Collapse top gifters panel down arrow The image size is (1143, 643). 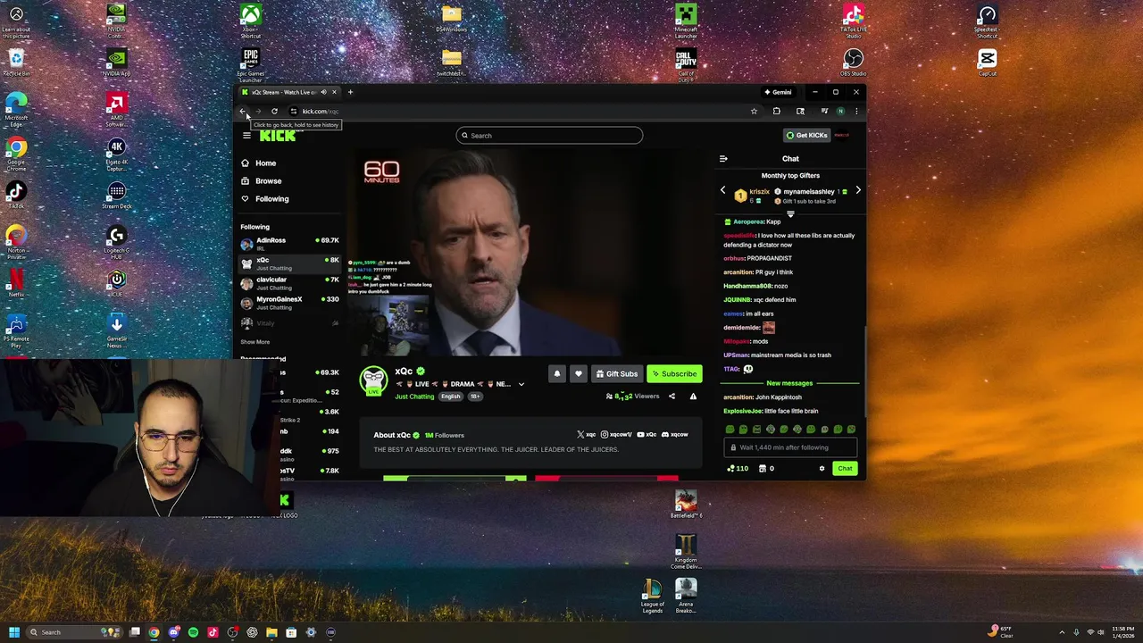point(790,214)
